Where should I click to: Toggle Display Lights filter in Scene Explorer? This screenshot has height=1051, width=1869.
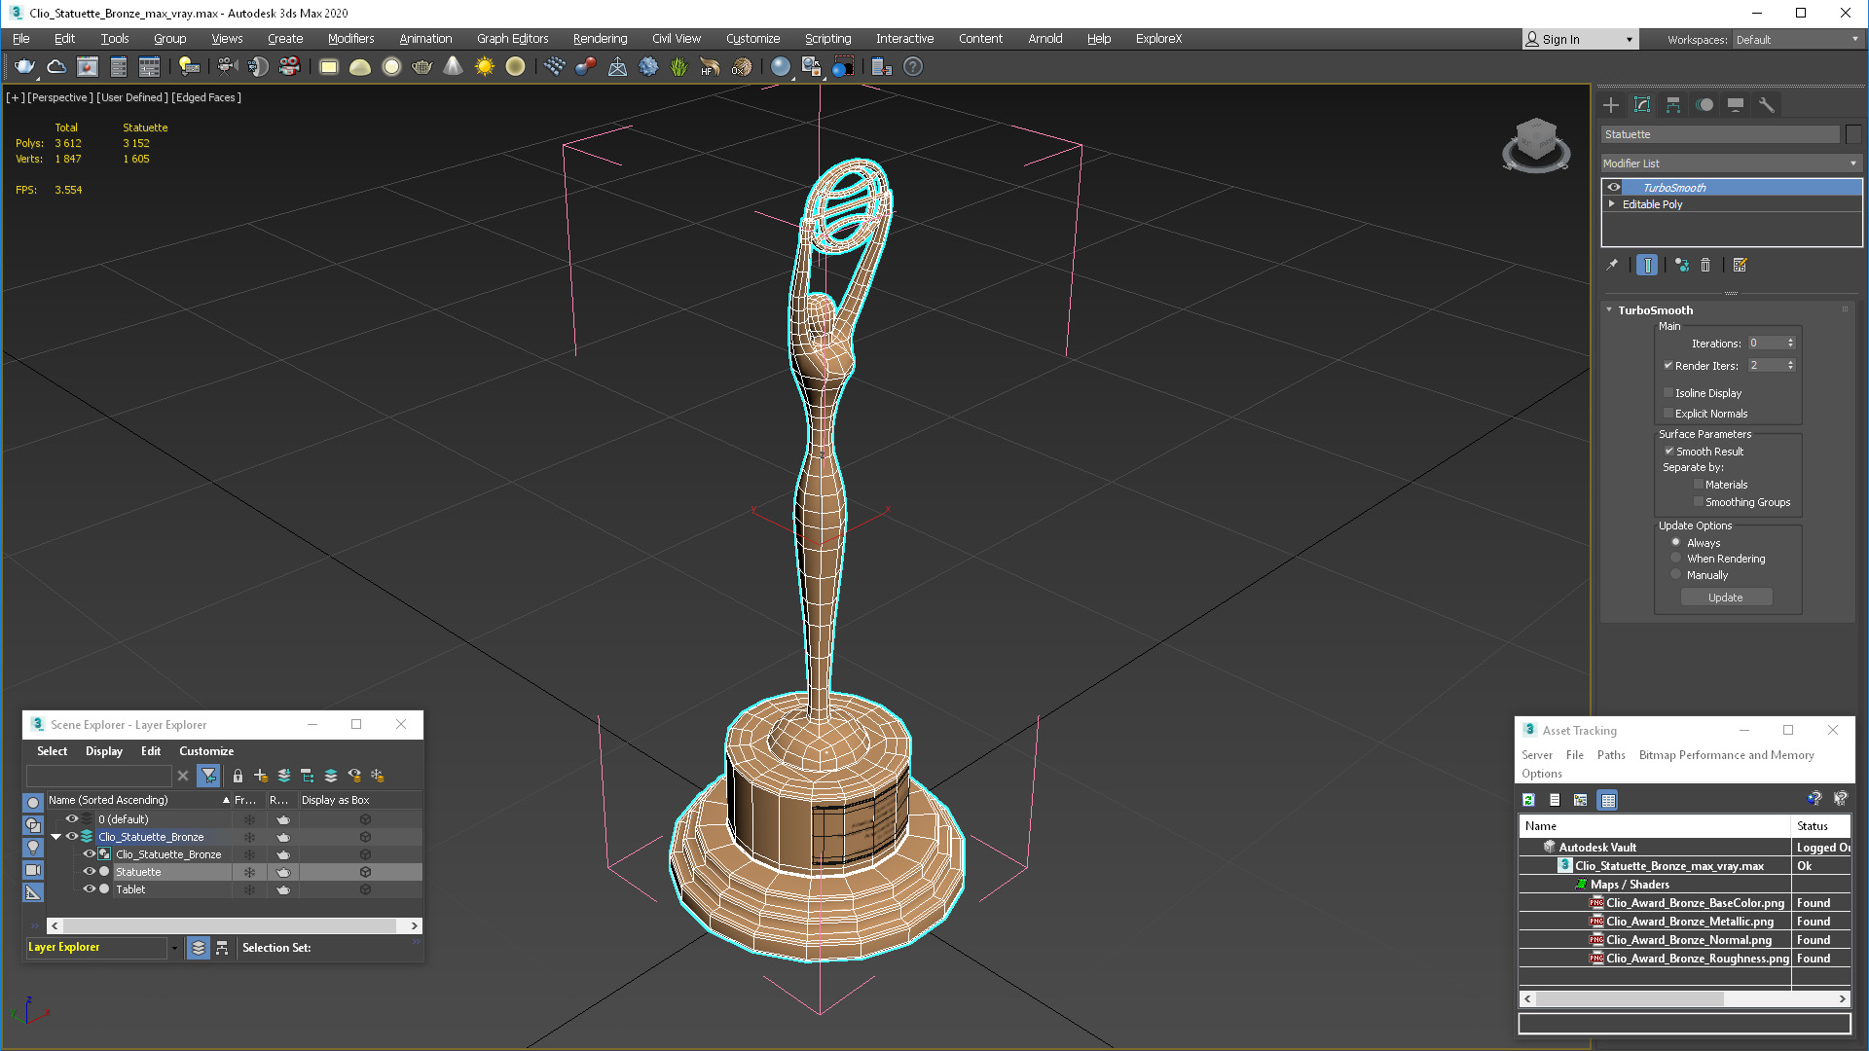coord(33,848)
